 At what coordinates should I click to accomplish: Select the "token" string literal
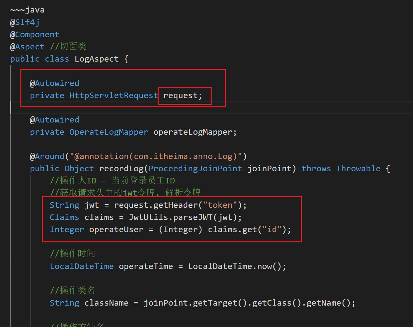point(220,205)
